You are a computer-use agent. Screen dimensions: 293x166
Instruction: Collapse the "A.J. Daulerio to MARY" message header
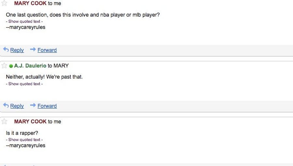click(x=146, y=66)
